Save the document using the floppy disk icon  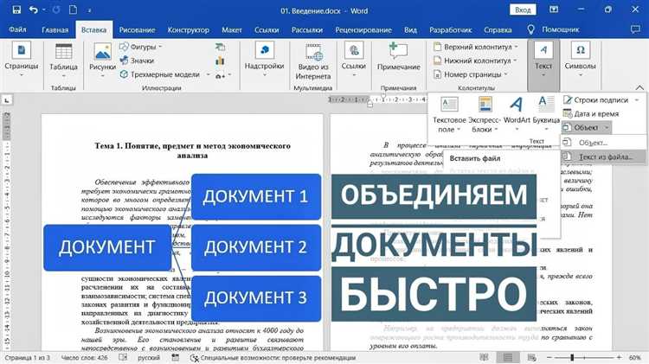click(16, 10)
